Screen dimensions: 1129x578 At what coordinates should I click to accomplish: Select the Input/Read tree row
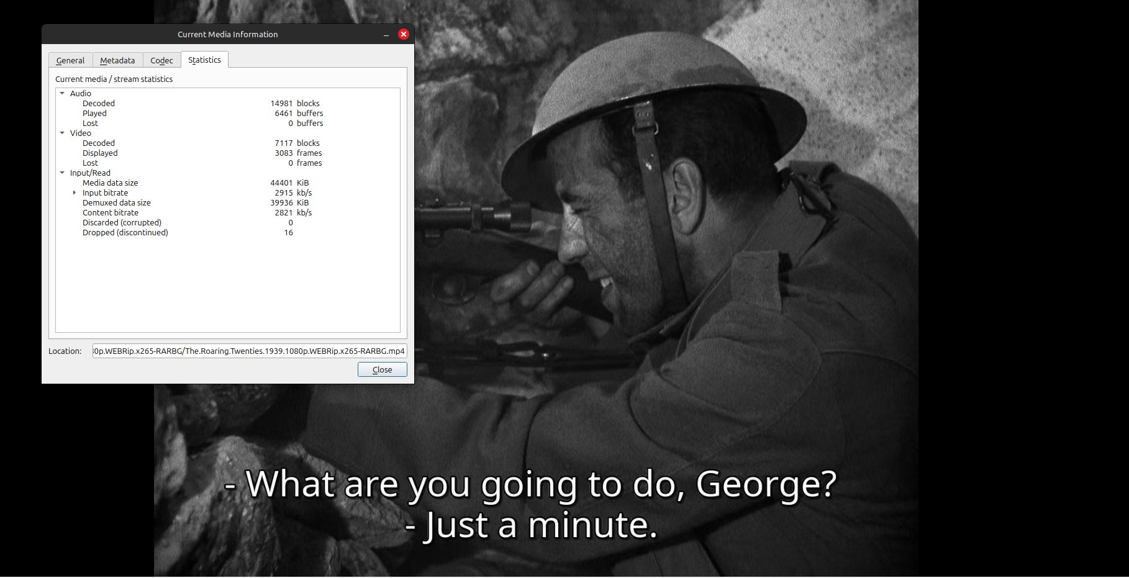(228, 173)
